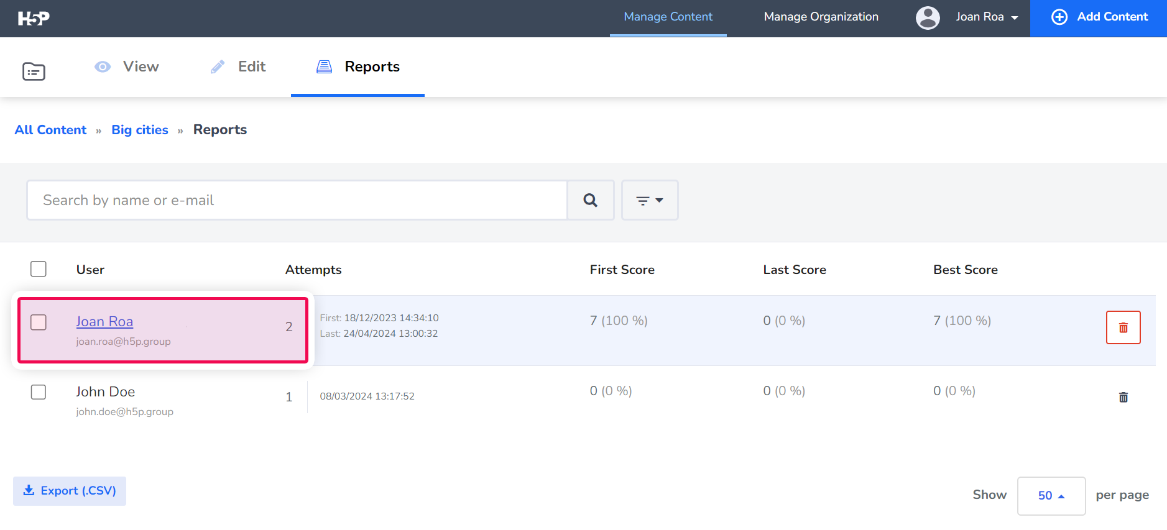Image resolution: width=1167 pixels, height=530 pixels.
Task: Focus the search by name or e-mail field
Action: tap(297, 200)
